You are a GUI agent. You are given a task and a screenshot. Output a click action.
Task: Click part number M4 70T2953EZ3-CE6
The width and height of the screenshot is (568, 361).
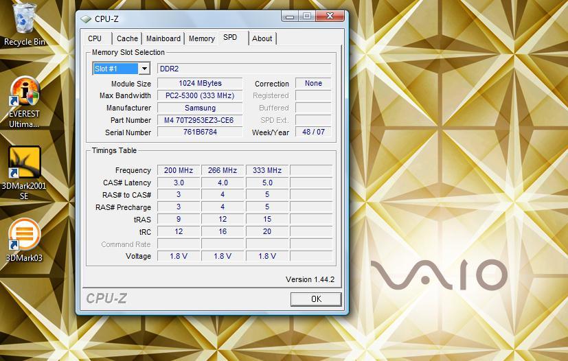200,120
